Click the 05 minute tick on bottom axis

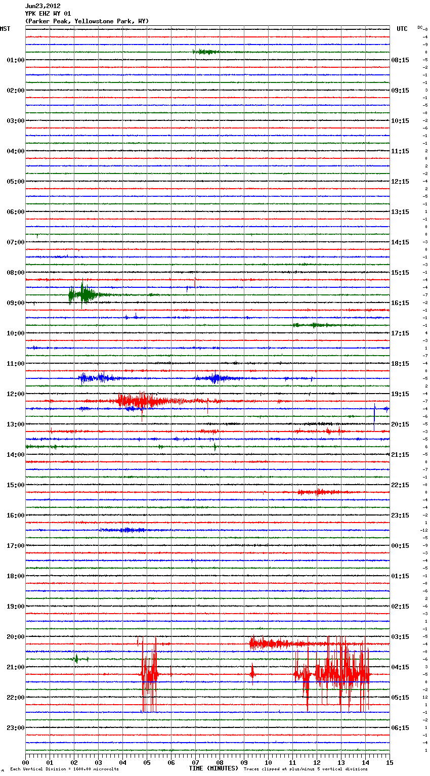click(x=147, y=762)
